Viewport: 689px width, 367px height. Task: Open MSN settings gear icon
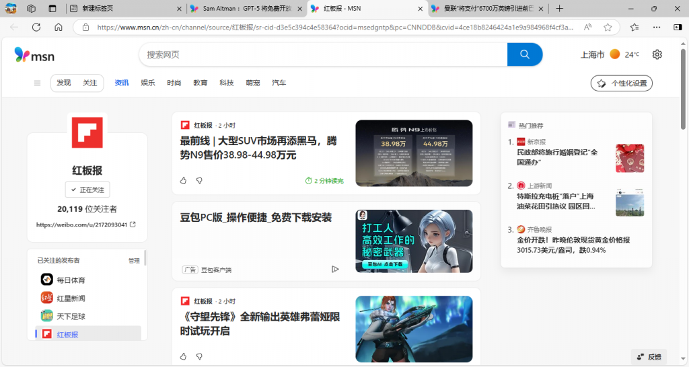657,54
